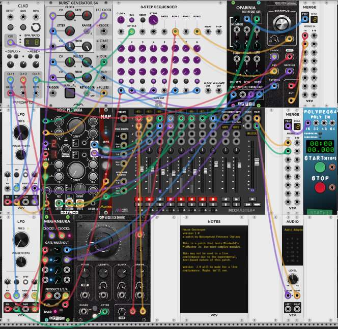Toggle the CLKD Run button under RUN jack
Viewport: 338px width, 329px height.
[x=23, y=27]
